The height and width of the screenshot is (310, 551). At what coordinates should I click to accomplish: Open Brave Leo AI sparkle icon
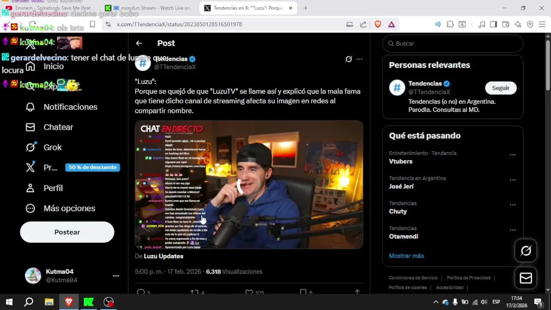[x=518, y=25]
